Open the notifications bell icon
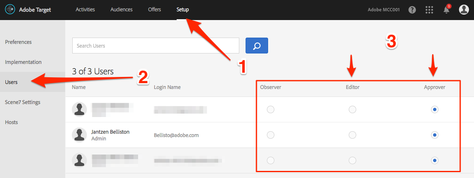 pyautogui.click(x=446, y=10)
